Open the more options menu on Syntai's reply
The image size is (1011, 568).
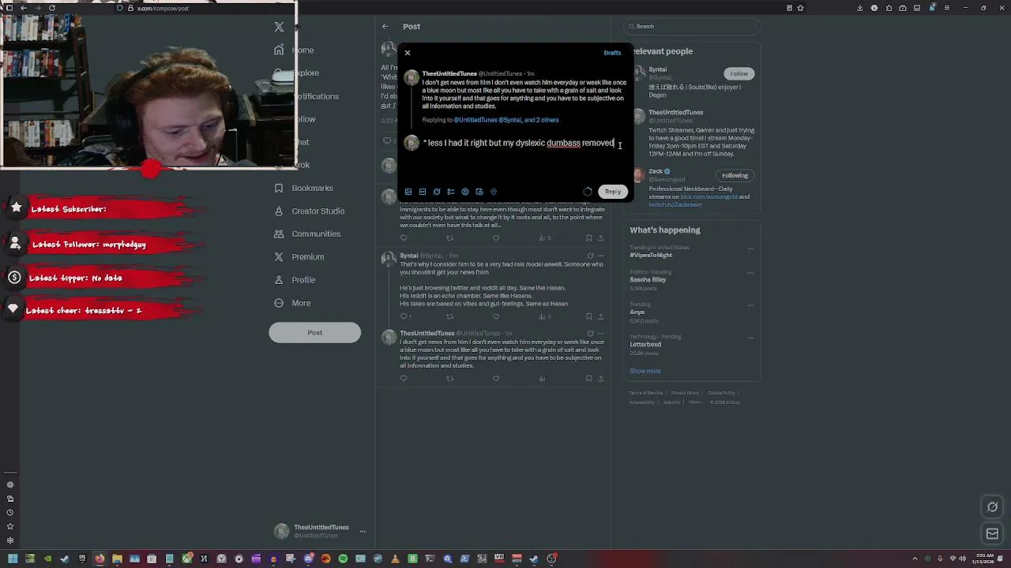(x=600, y=256)
